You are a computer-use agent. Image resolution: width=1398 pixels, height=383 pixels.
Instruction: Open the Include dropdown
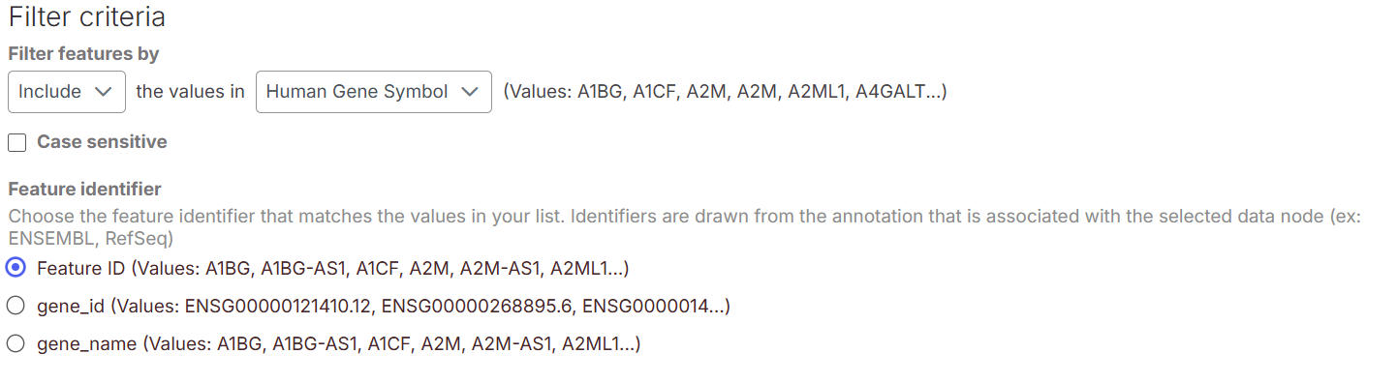click(67, 92)
